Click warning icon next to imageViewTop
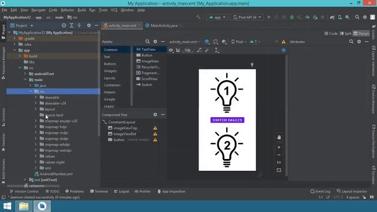Viewport: 377px width, 212px height. [156, 128]
